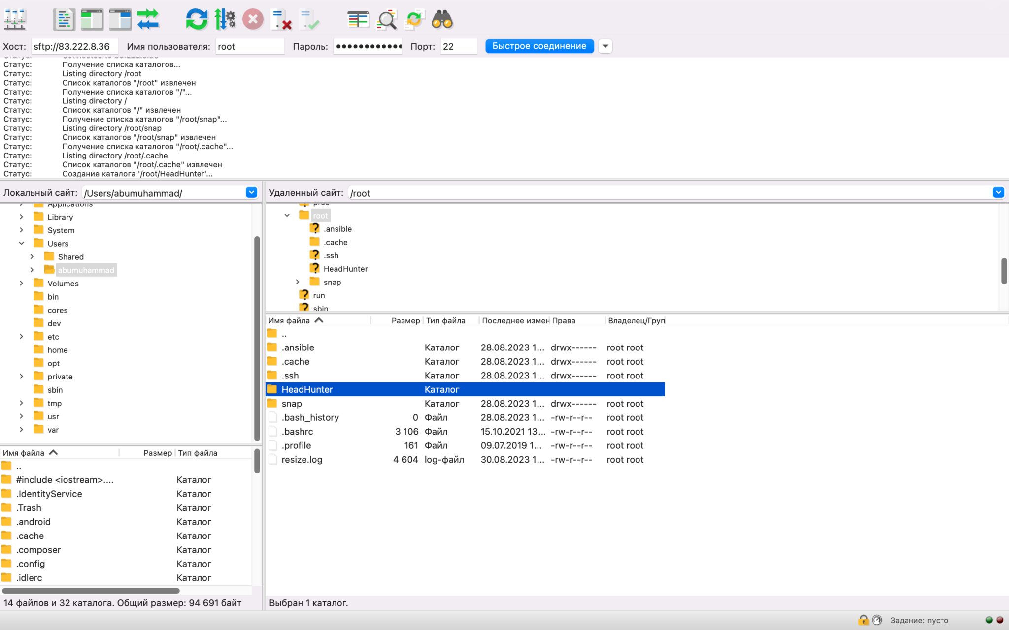Open the directory listing filters icon
1009x630 pixels.
point(358,19)
